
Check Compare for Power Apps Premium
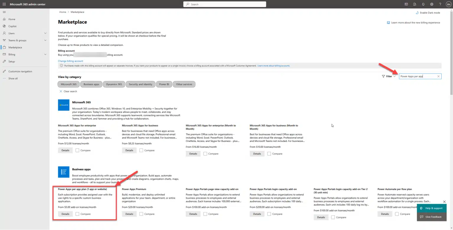point(141,214)
